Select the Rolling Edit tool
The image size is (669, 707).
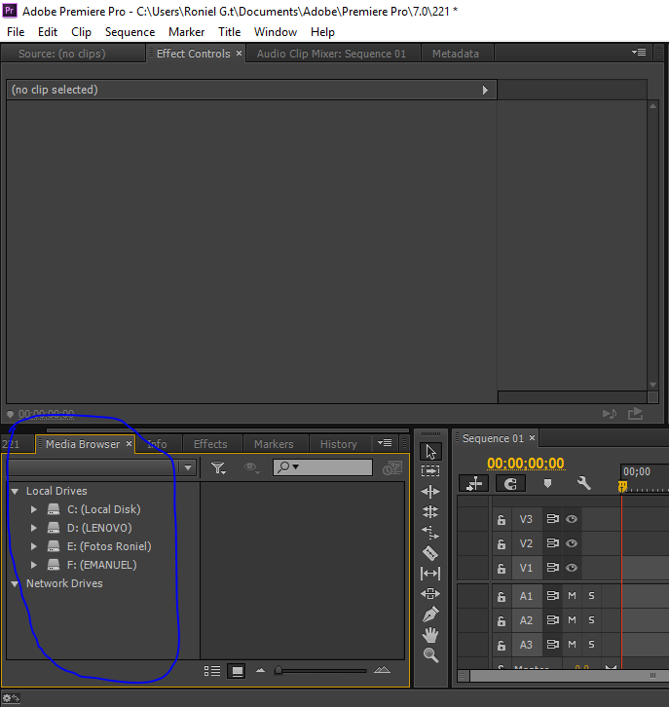coord(430,512)
